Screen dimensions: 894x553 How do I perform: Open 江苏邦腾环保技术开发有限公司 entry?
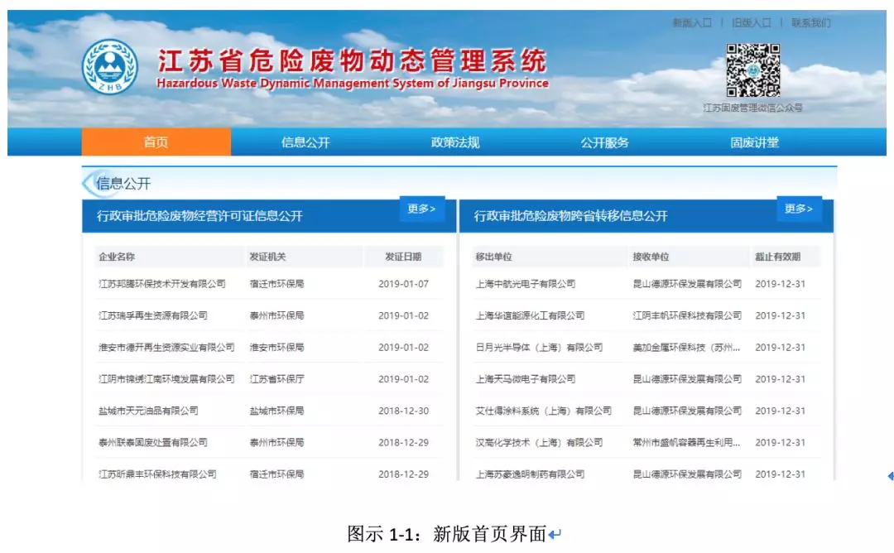tap(161, 284)
